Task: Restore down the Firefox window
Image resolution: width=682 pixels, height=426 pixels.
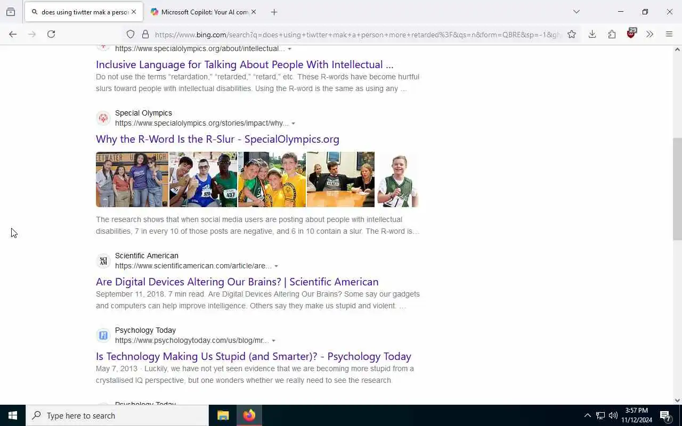Action: pos(645,12)
